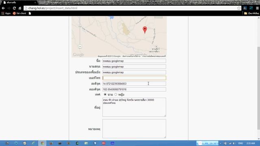Click the Google logo on the map
This screenshot has height=146, width=260.
tap(78, 54)
